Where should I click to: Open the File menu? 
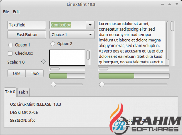(x=6, y=12)
